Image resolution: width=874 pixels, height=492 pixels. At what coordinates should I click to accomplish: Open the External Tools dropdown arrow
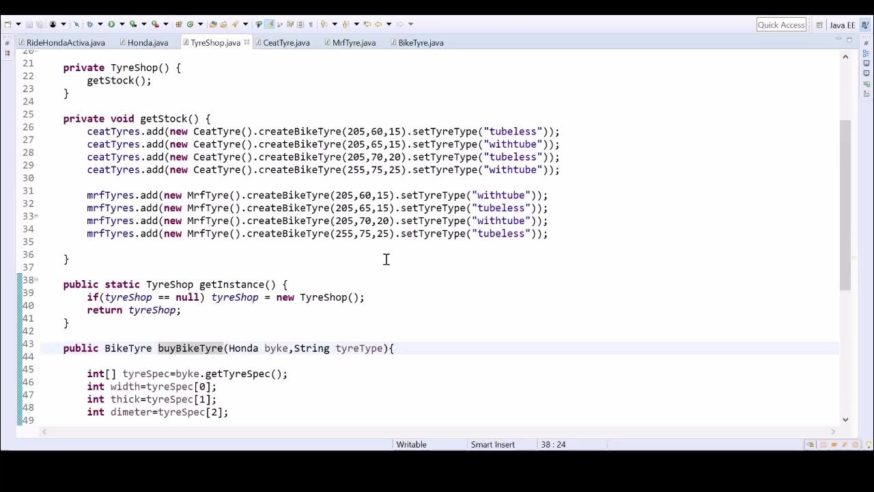point(166,24)
